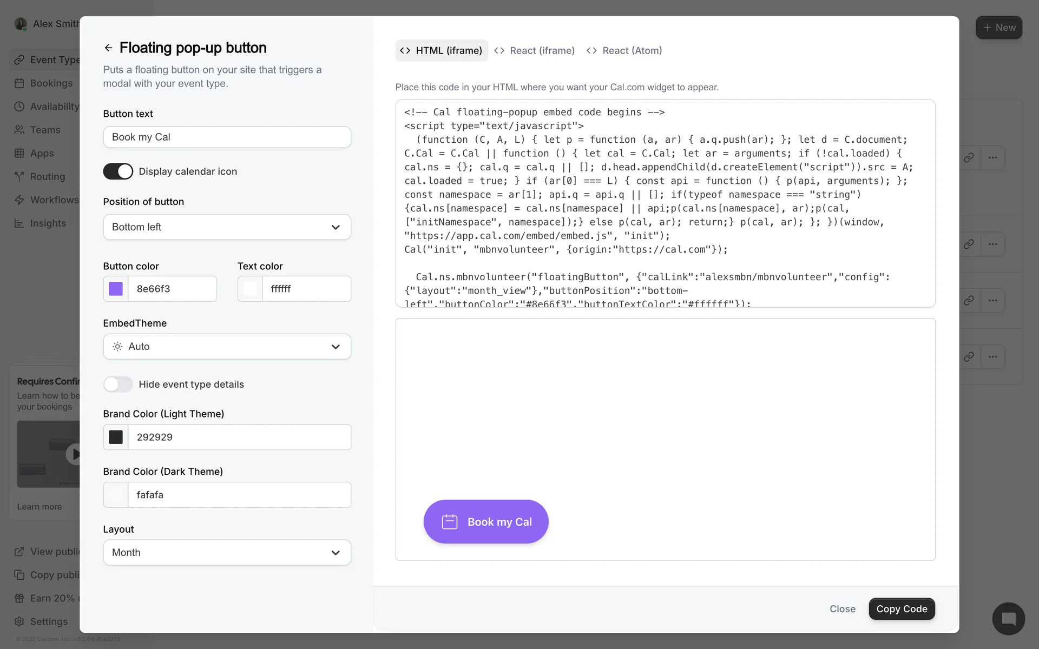Click the Brand Color Light Theme swatch
This screenshot has height=649, width=1039.
(116, 437)
